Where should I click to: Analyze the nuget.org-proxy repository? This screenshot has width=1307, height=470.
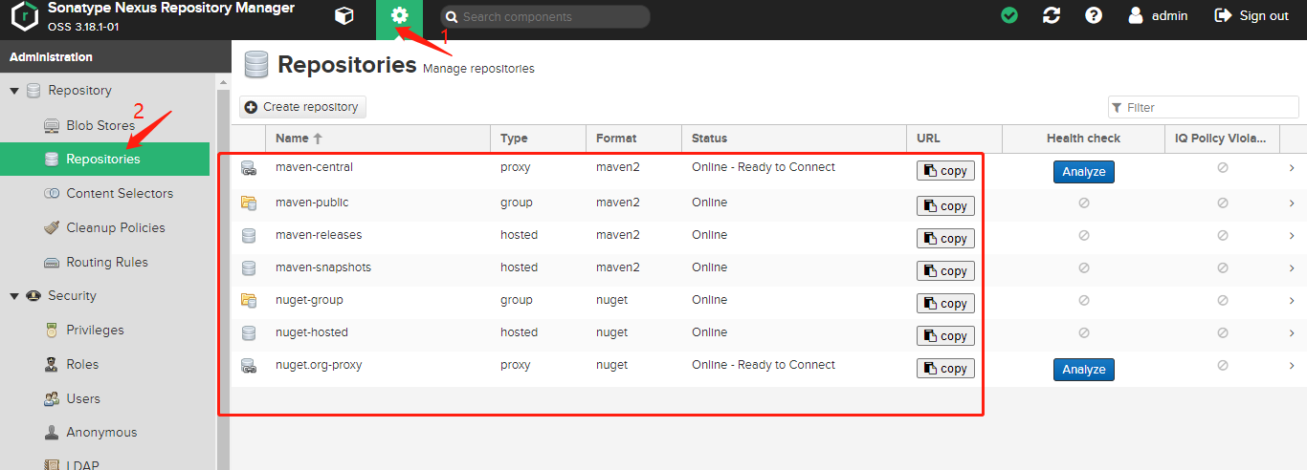1084,370
